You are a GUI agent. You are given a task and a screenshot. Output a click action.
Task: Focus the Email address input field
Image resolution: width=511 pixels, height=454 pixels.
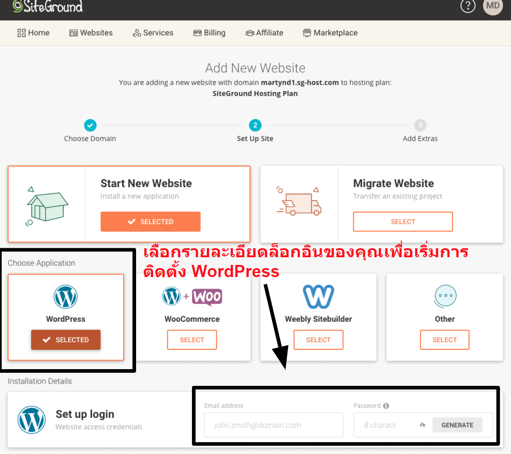coord(274,425)
